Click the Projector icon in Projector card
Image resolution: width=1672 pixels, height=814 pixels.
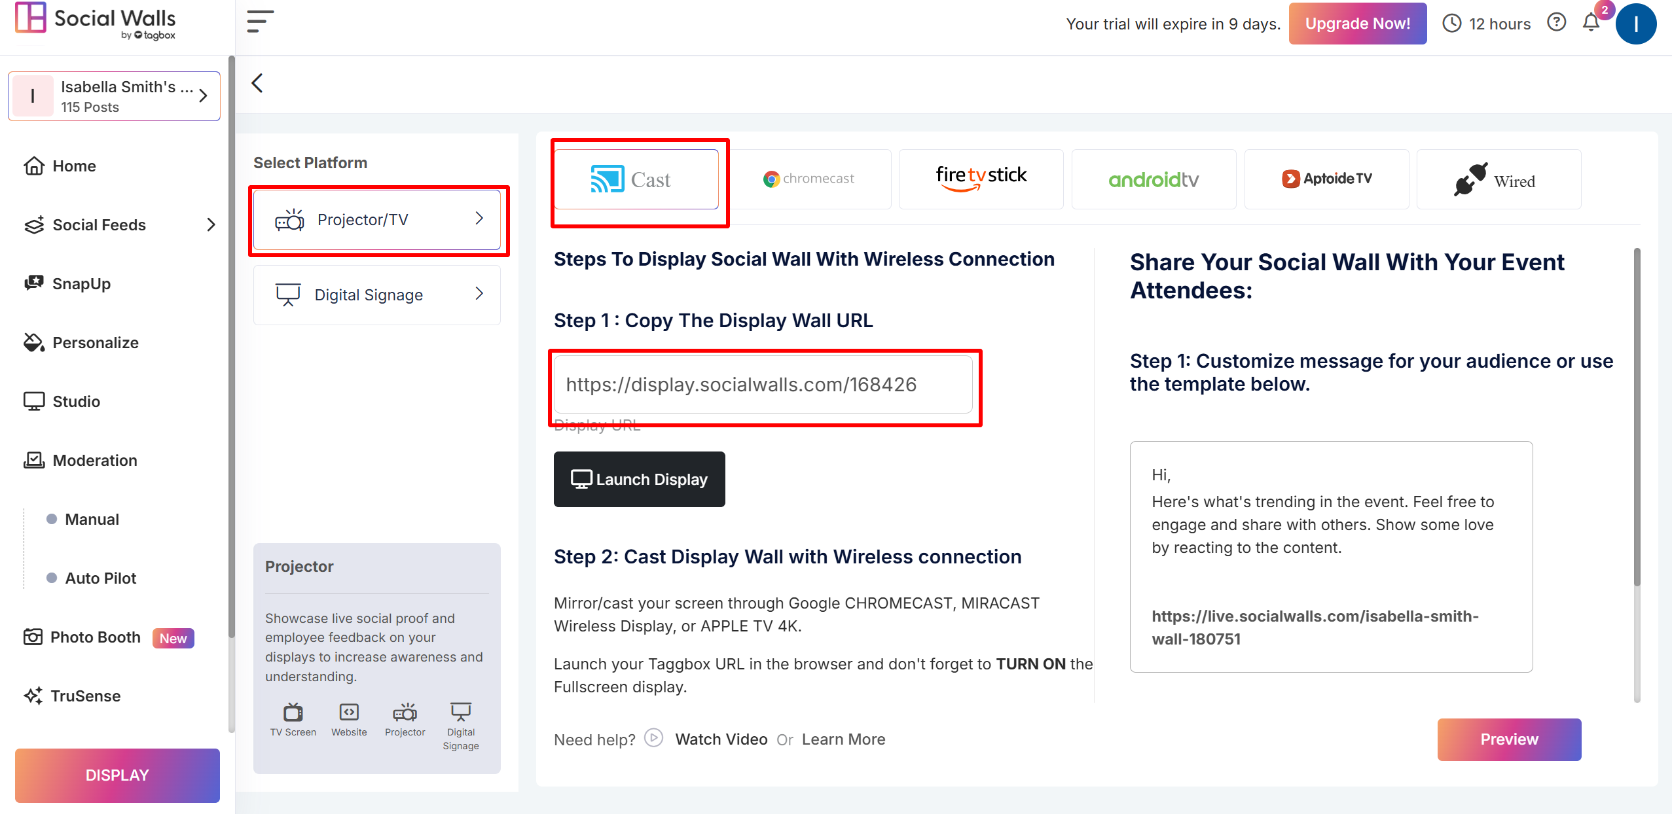pos(405,712)
